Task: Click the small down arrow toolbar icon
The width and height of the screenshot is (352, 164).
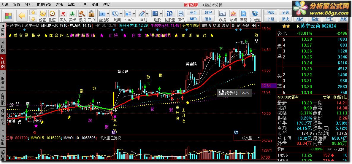Action: (33, 19)
